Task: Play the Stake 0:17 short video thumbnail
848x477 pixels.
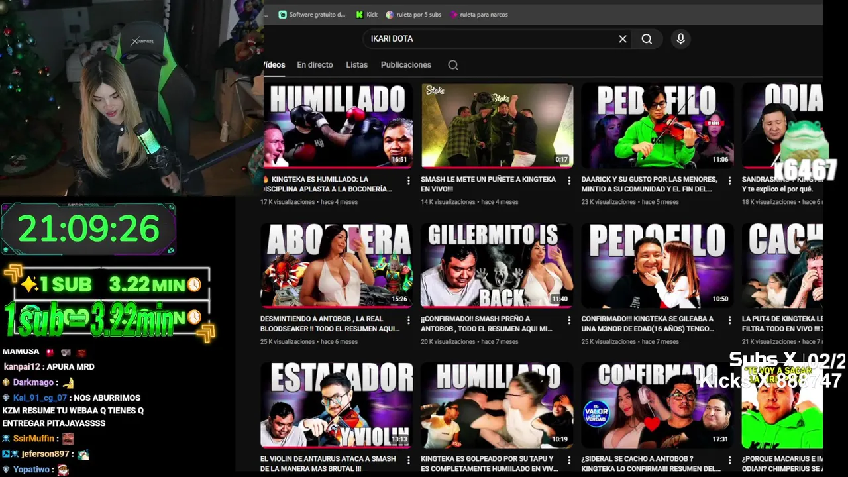Action: pos(497,125)
